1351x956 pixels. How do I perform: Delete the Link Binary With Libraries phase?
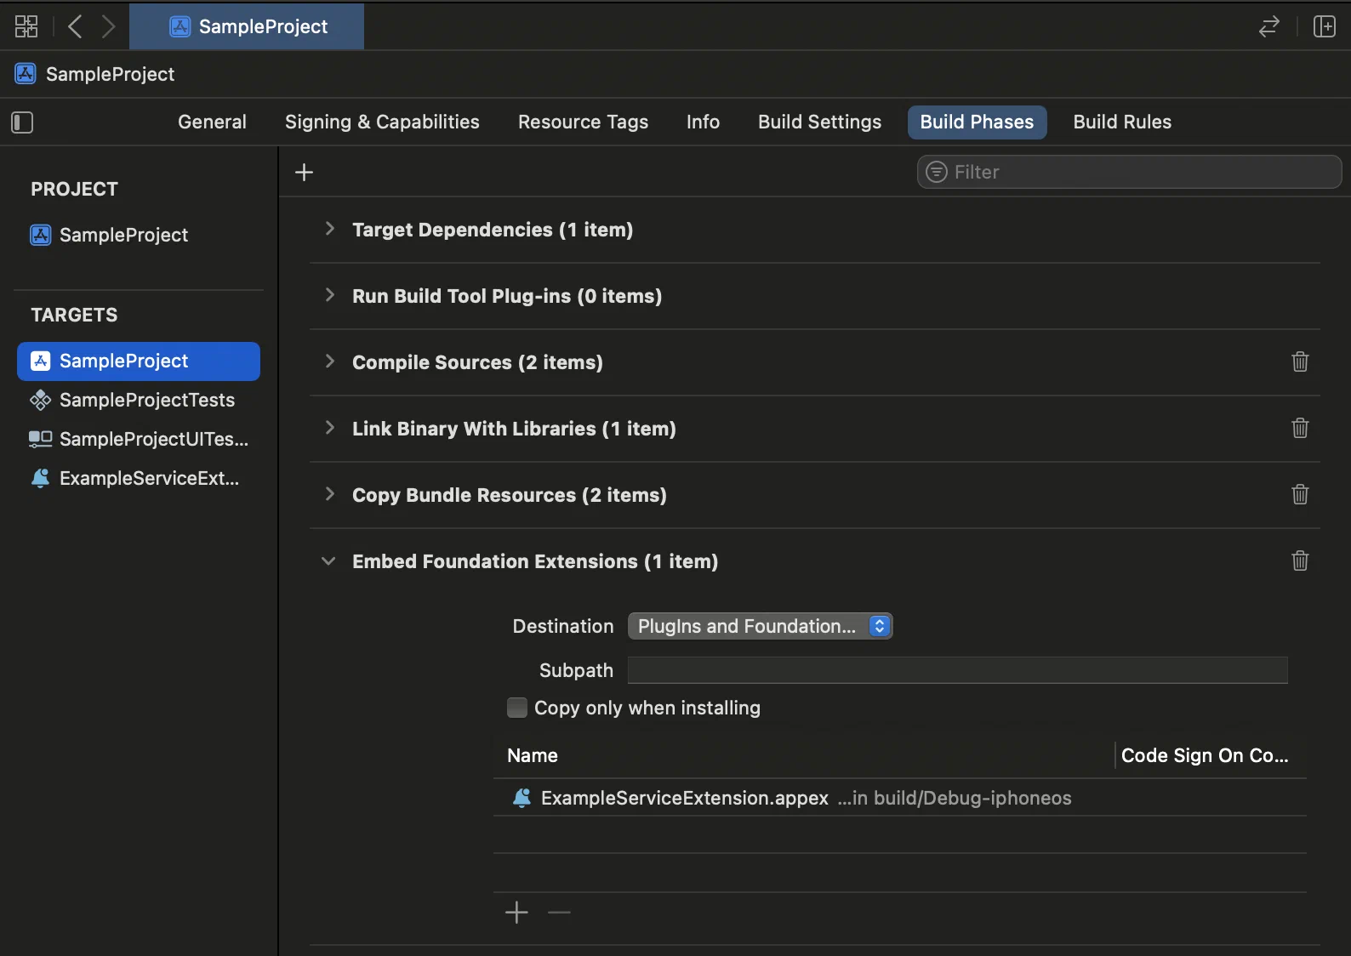click(x=1299, y=428)
